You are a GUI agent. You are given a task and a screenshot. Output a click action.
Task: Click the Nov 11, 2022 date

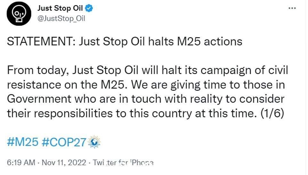pyautogui.click(x=64, y=162)
